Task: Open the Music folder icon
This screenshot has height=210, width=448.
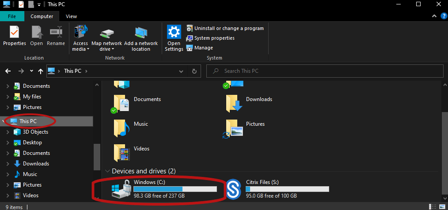Action: click(121, 127)
